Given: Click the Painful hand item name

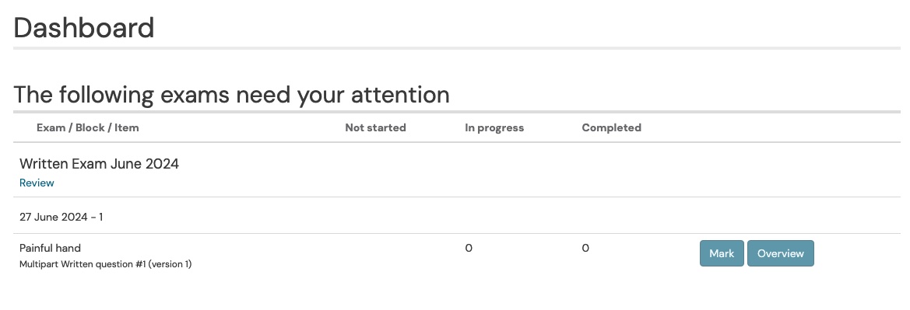Looking at the screenshot, I should click(x=50, y=248).
